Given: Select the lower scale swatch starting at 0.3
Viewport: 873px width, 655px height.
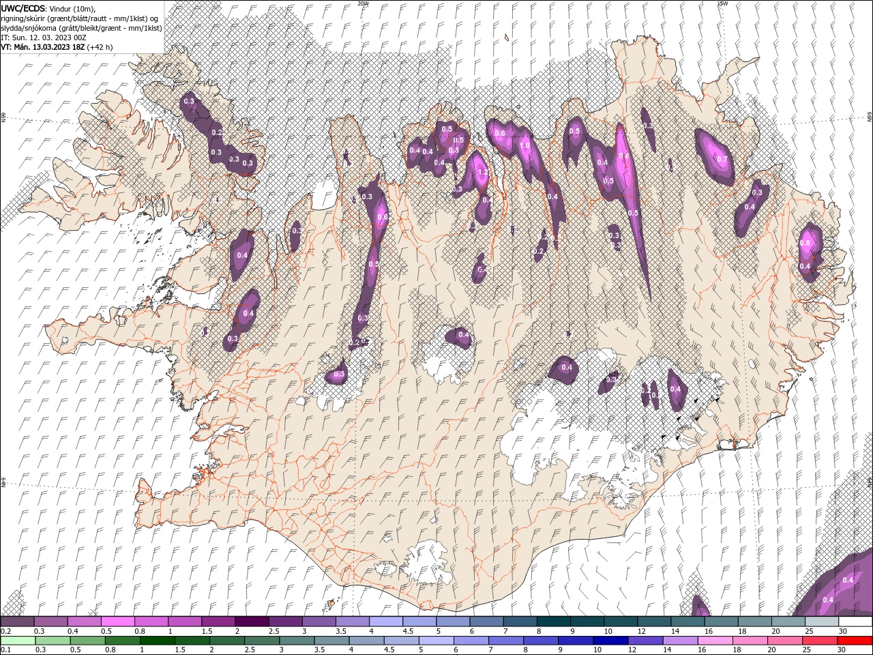Looking at the screenshot, I should (x=51, y=641).
